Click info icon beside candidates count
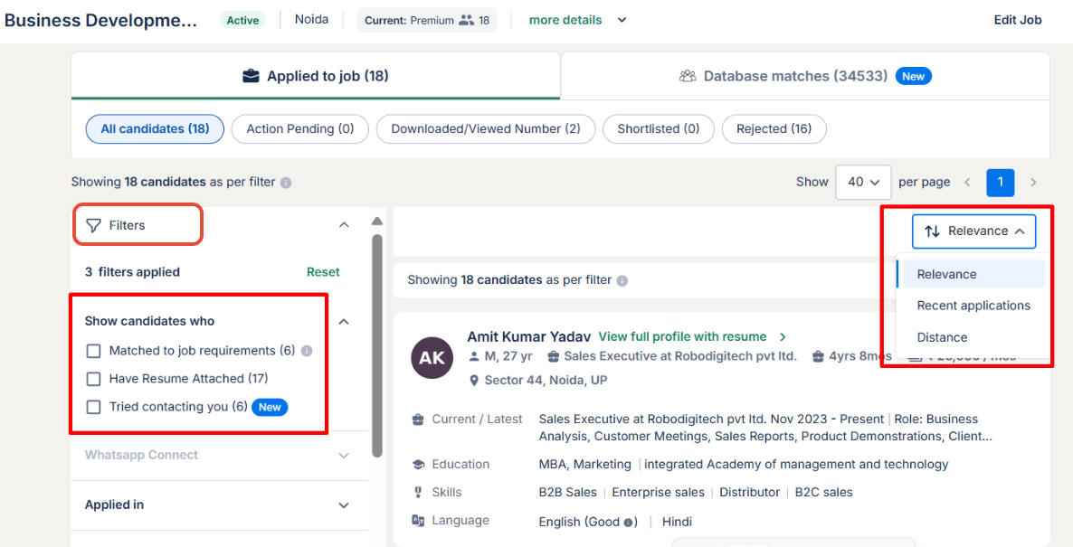 click(x=286, y=183)
